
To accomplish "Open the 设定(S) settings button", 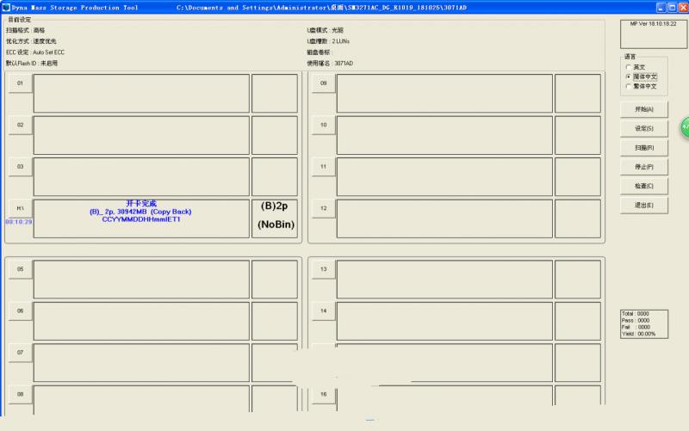I will [643, 128].
